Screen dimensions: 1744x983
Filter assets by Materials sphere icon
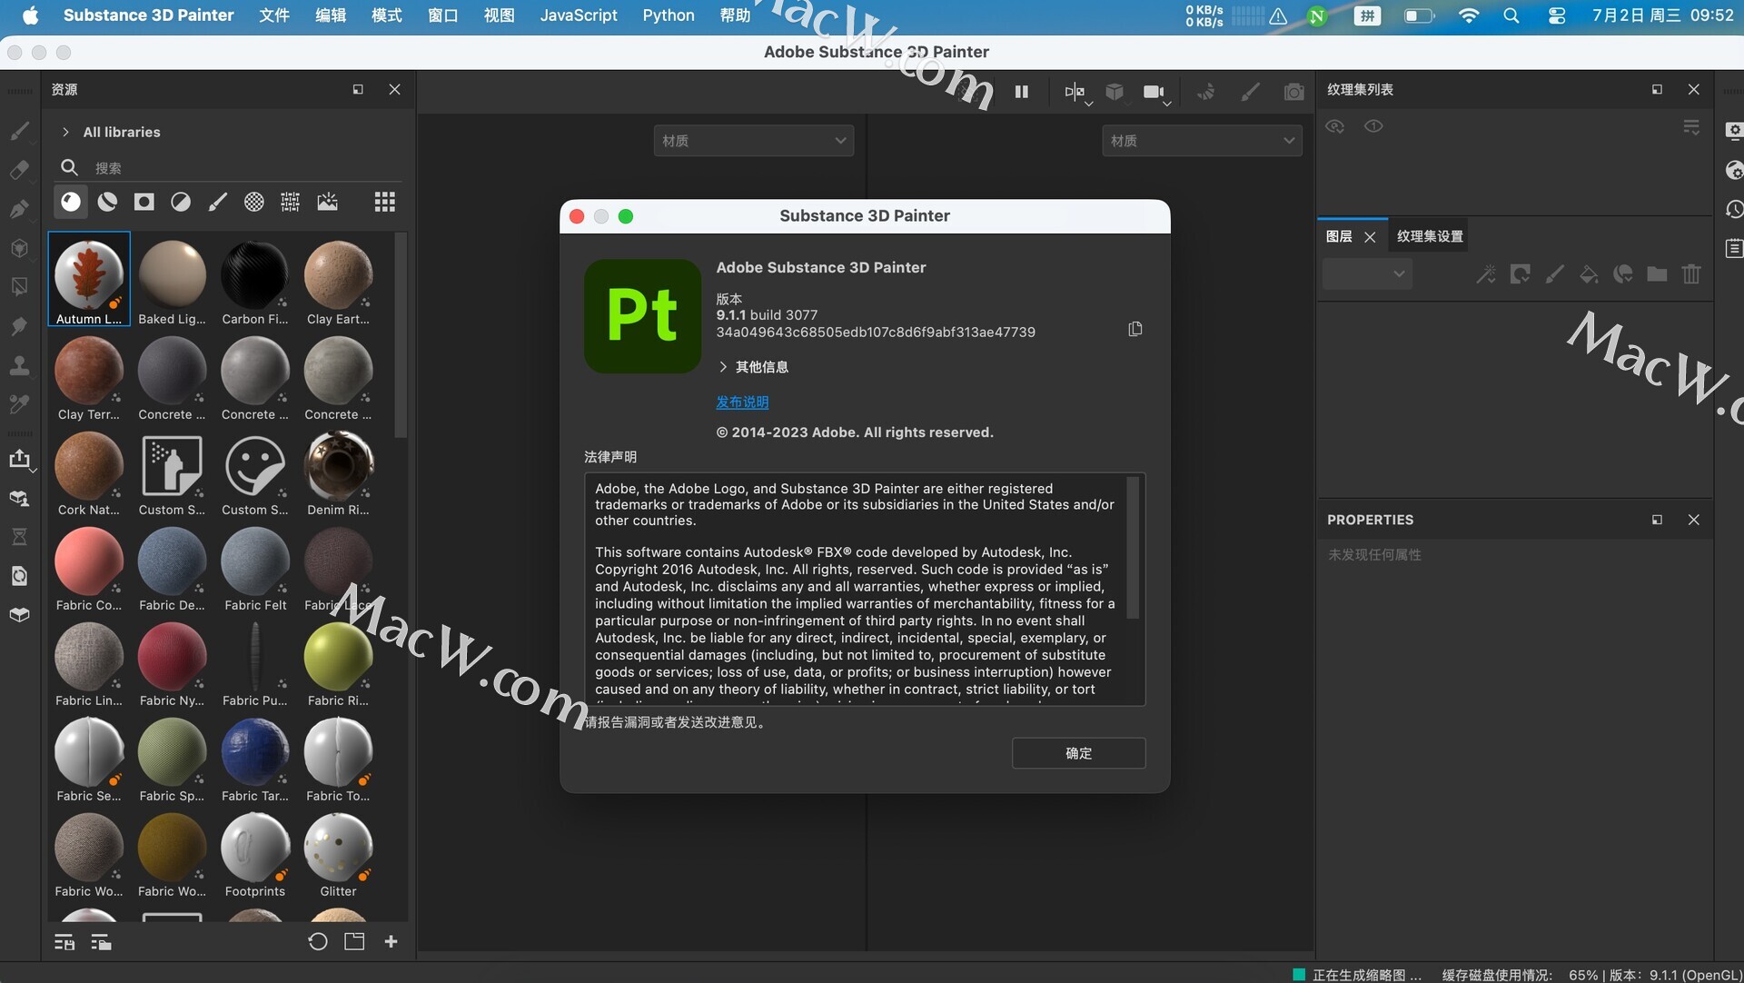point(71,202)
